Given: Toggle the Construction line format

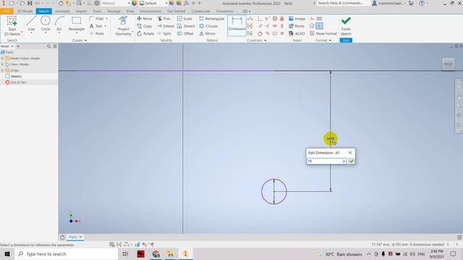Looking at the screenshot, I should coord(312,19).
